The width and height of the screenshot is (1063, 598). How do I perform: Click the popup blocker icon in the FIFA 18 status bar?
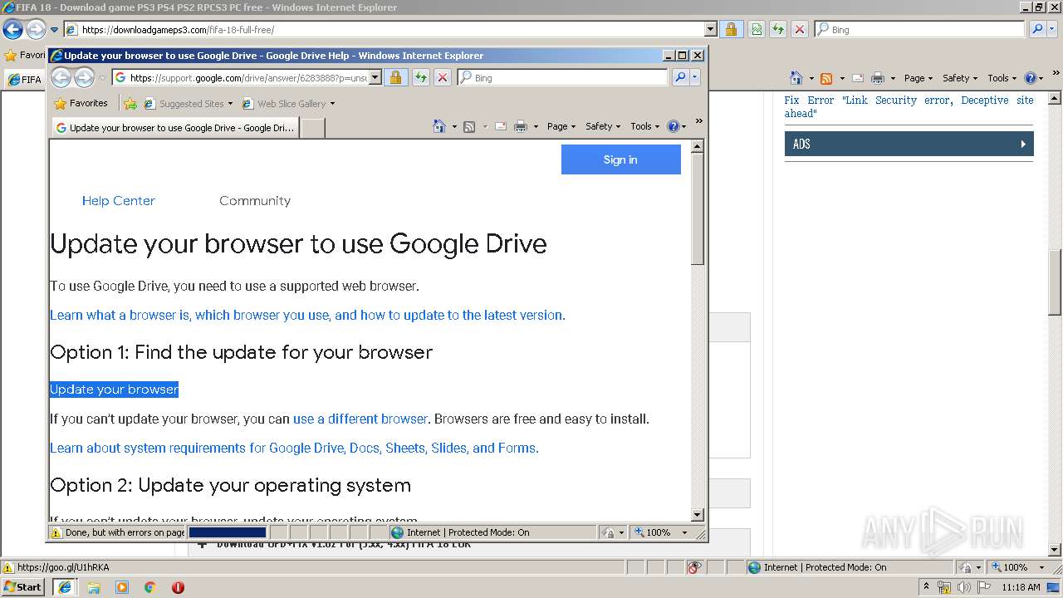[x=695, y=567]
